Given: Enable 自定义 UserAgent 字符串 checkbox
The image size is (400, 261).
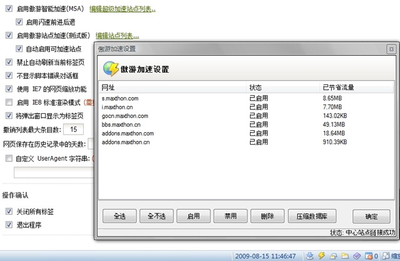Looking at the screenshot, I should (9, 158).
